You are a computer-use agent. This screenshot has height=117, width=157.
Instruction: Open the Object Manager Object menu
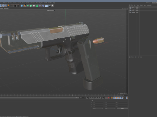point(141,5)
